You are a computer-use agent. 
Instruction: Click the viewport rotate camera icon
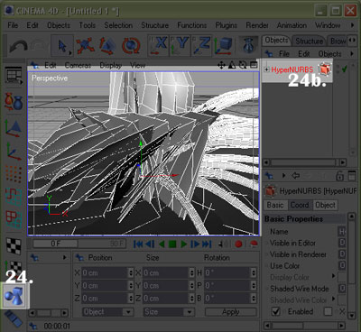tap(243, 65)
